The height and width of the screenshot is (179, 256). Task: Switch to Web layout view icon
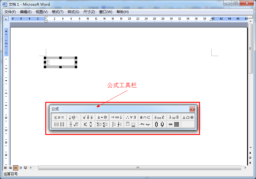(10, 168)
